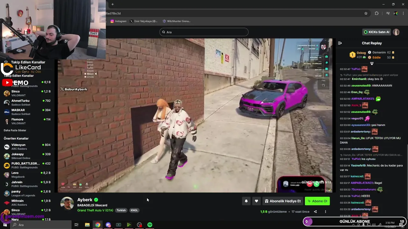Screen dimensions: 408x229
Task: Open File Explorer from the taskbar
Action: pyautogui.click(x=87, y=225)
